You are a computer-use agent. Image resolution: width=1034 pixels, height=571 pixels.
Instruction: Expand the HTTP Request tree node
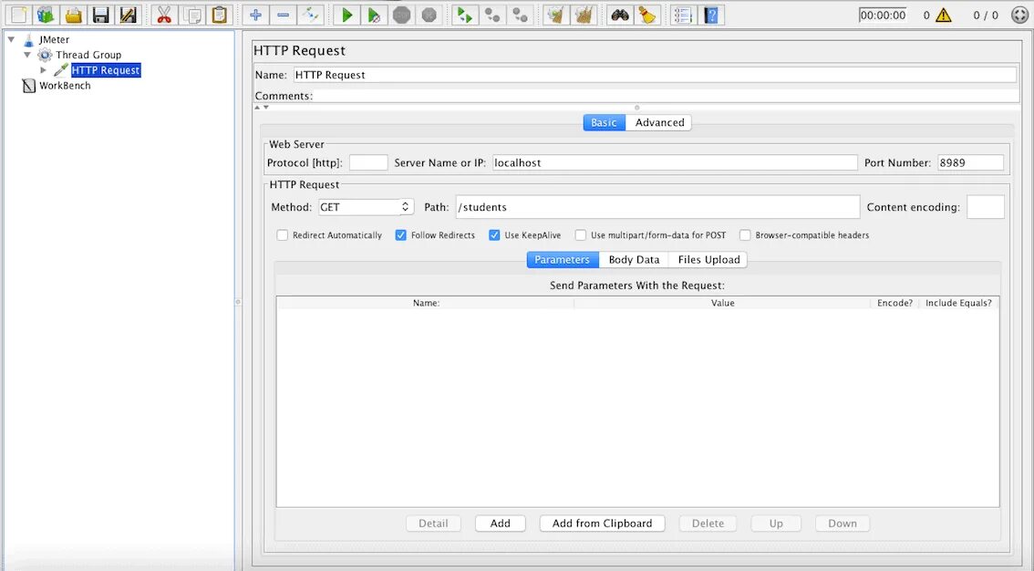click(44, 70)
